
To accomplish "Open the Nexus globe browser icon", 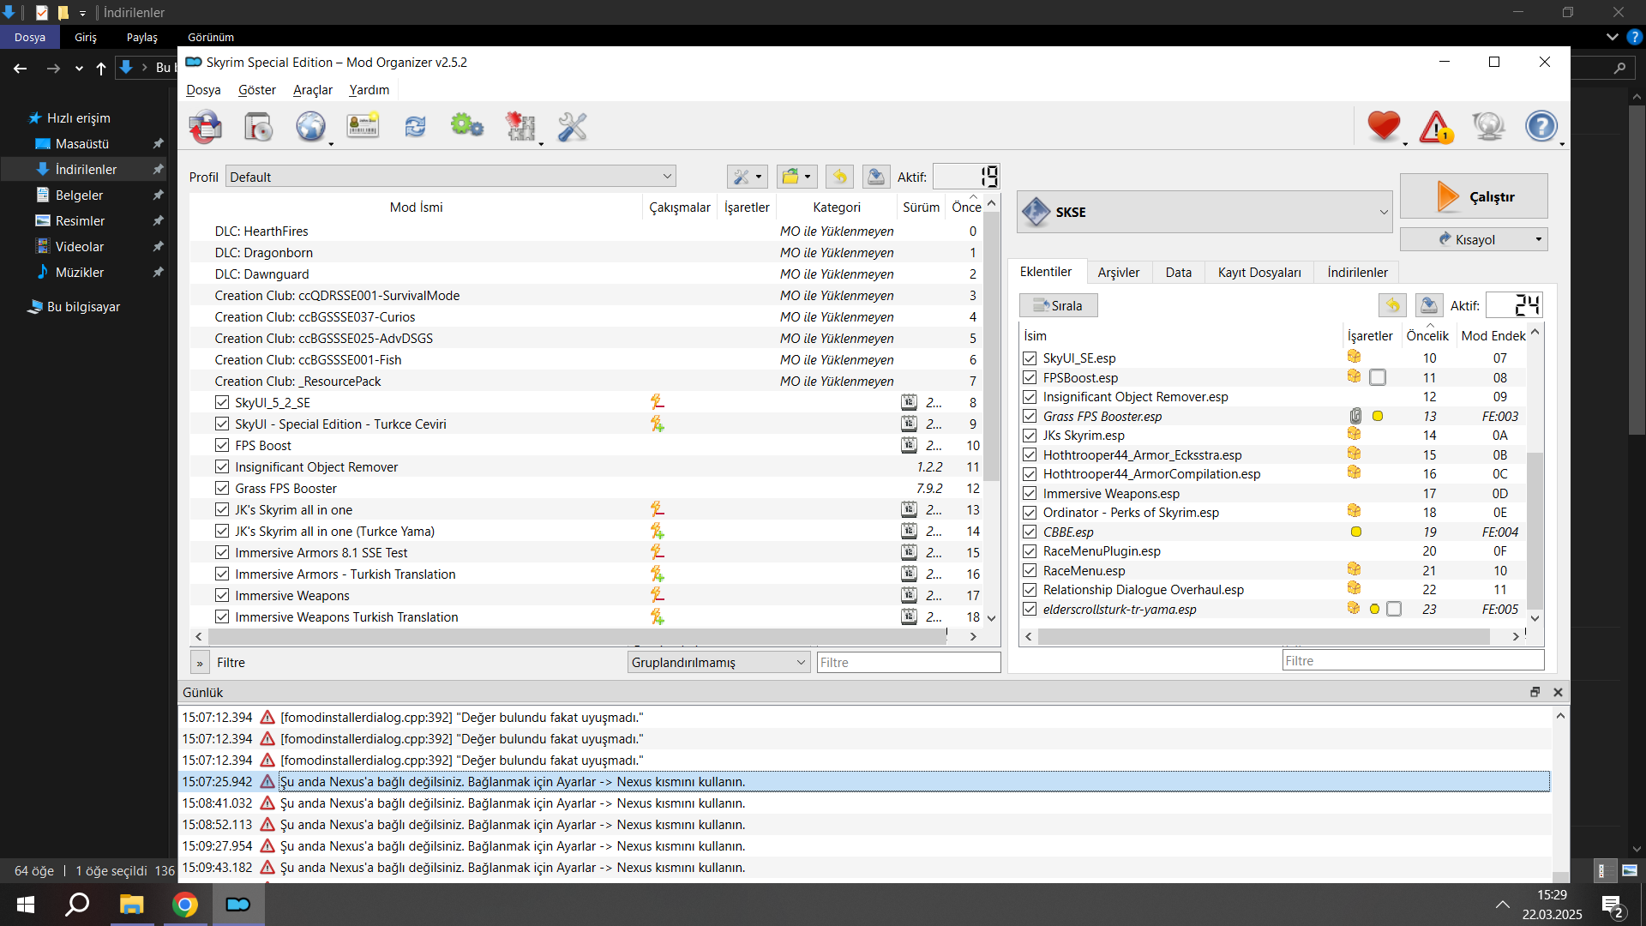I will pos(310,127).
